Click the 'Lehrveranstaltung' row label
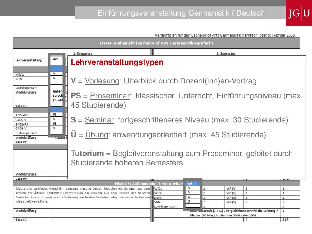 [28, 60]
